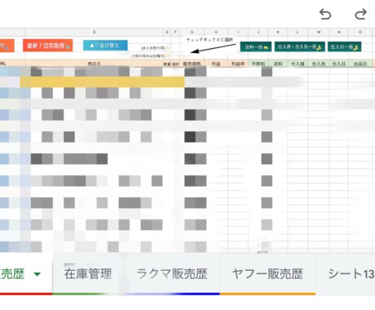This screenshot has width=375, height=310.
Task: Select the チェックボックスで選択 note text
Action: click(x=210, y=40)
